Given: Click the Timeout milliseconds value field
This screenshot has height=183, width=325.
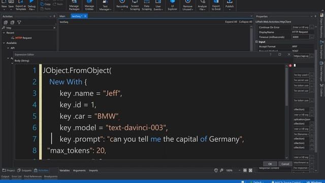Looking at the screenshot, I should [x=301, y=37].
